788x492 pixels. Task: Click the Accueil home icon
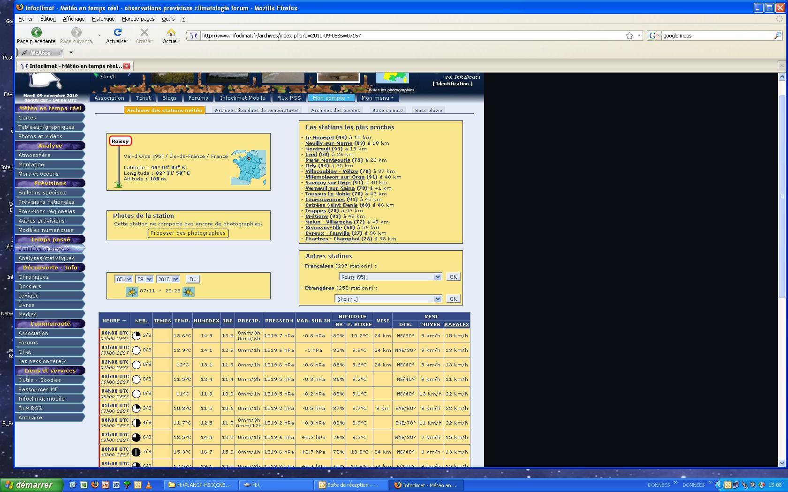[171, 32]
